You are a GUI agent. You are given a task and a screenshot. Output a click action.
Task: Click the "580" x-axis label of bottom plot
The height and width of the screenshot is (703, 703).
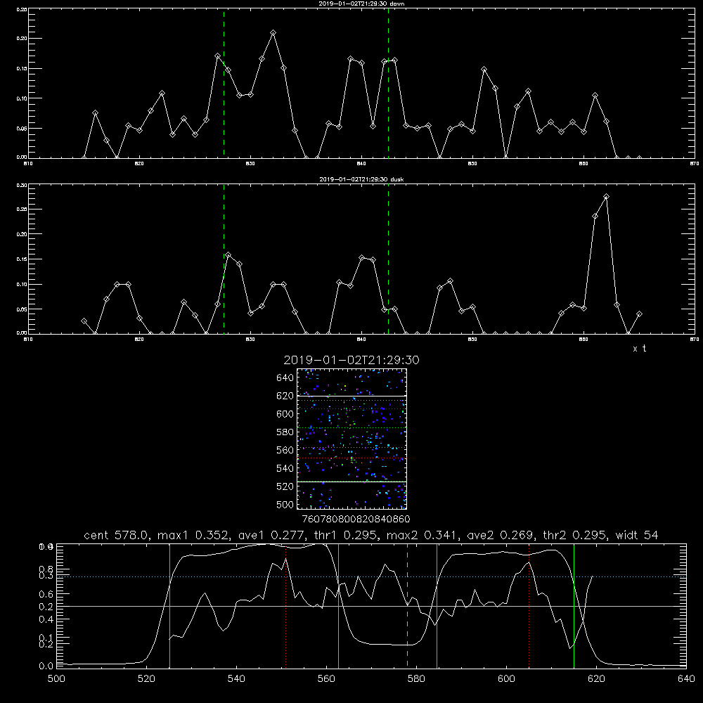coord(416,679)
